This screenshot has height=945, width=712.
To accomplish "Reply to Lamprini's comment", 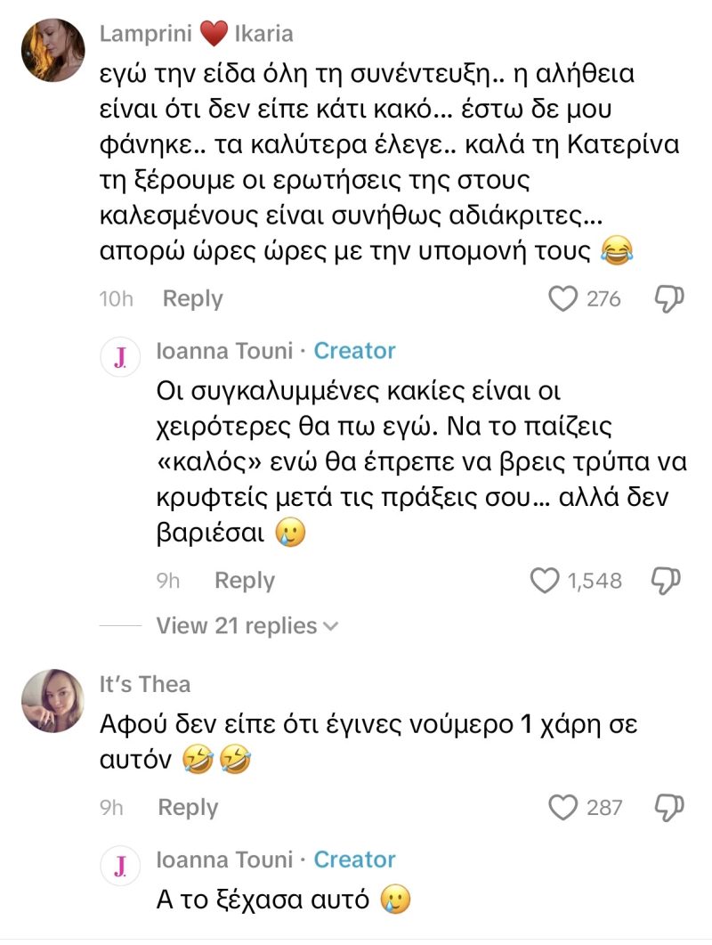I will tap(192, 298).
